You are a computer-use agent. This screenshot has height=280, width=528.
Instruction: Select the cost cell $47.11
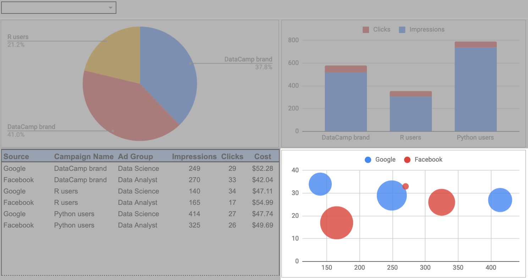[x=263, y=191]
